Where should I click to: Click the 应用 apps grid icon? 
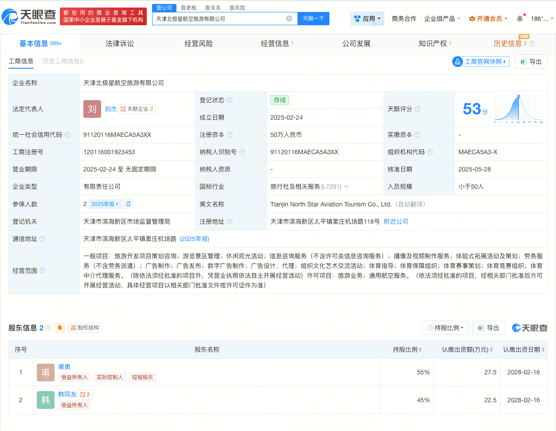[357, 19]
